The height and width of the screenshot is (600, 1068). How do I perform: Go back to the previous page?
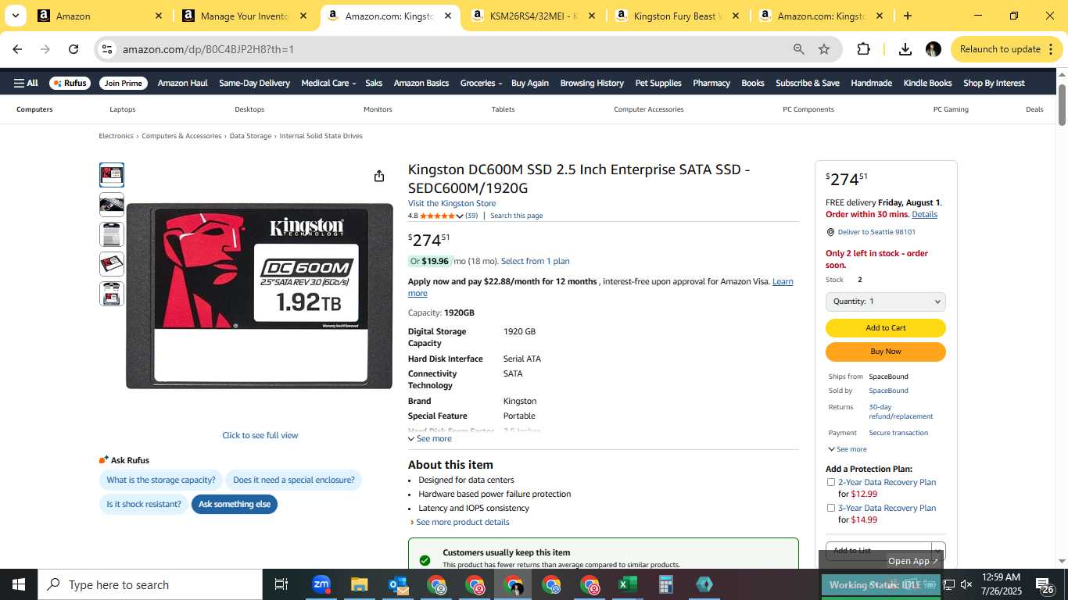pos(17,49)
